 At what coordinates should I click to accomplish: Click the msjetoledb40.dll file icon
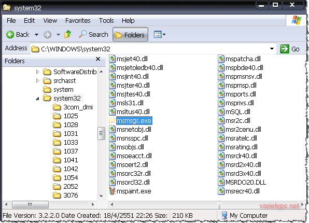[x=112, y=67]
